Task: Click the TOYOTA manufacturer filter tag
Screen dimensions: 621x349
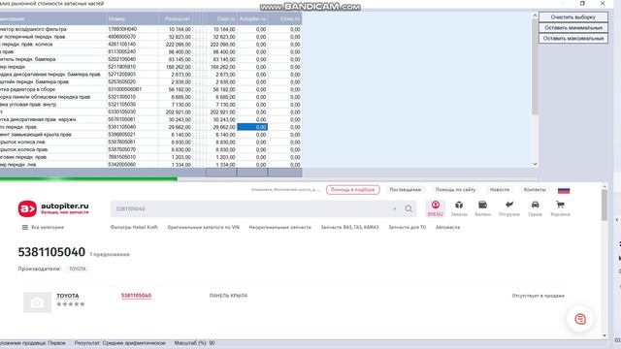Action: (x=78, y=269)
